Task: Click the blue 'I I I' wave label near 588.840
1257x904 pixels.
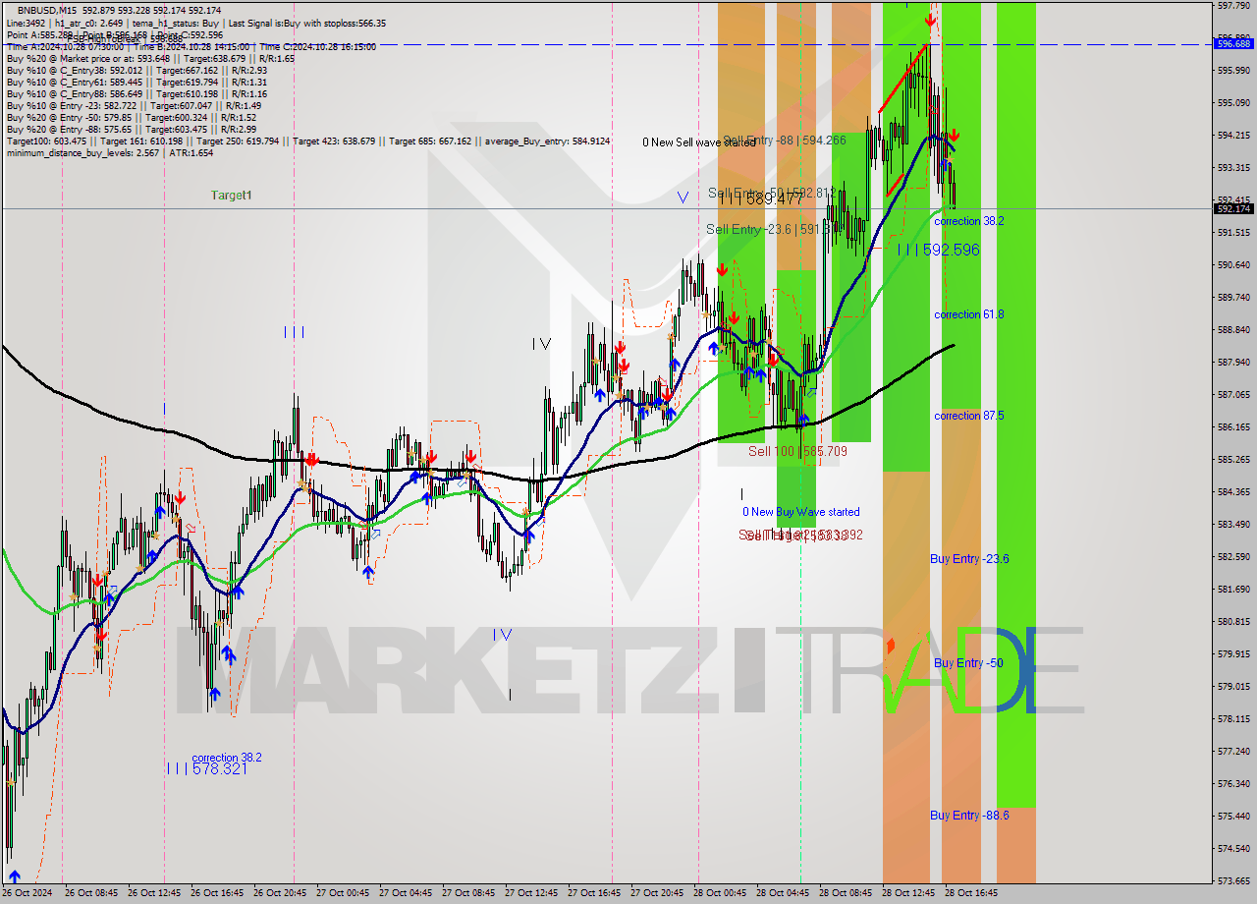Action: (x=294, y=332)
